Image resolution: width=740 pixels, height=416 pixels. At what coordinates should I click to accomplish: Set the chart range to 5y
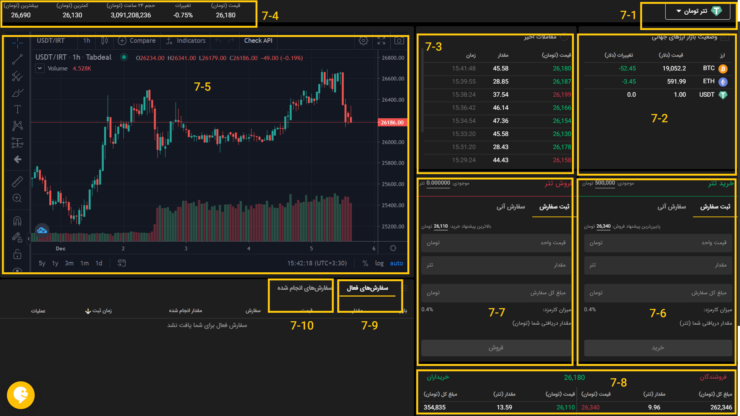(42, 263)
